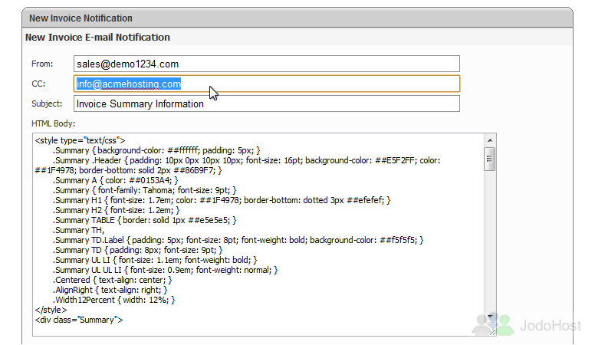The height and width of the screenshot is (345, 595).
Task: Click the Subject: label
Action: click(x=47, y=103)
